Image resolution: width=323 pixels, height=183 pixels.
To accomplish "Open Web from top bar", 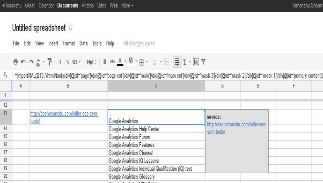I will (x=114, y=5).
